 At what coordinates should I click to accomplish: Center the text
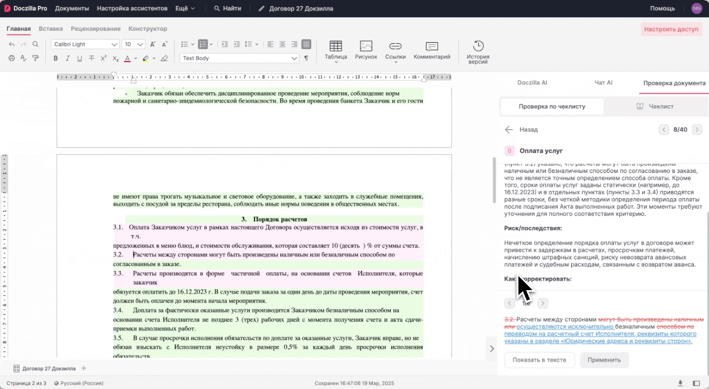coord(283,44)
